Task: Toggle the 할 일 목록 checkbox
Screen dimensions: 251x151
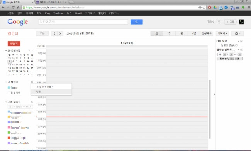Action: click(9, 92)
